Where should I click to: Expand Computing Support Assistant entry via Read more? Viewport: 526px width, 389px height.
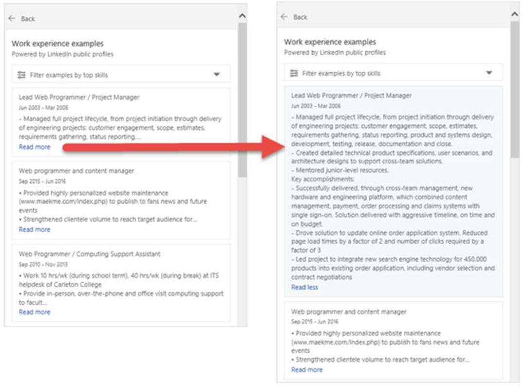(35, 312)
